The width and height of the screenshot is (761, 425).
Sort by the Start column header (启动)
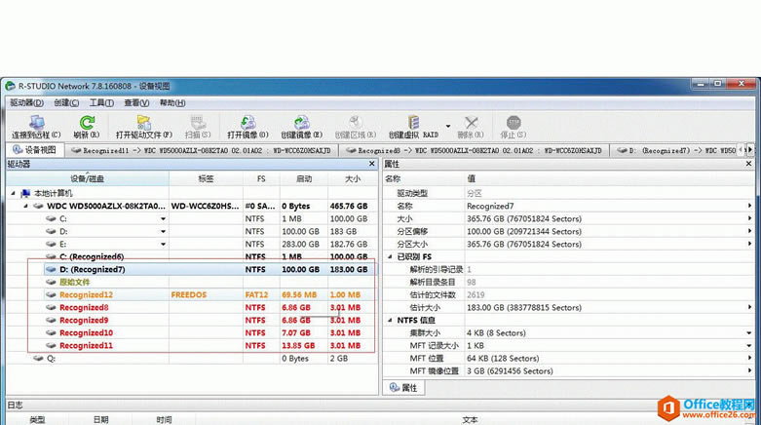[304, 178]
